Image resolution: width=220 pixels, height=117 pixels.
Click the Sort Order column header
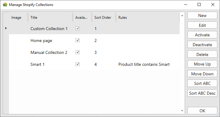104,18
